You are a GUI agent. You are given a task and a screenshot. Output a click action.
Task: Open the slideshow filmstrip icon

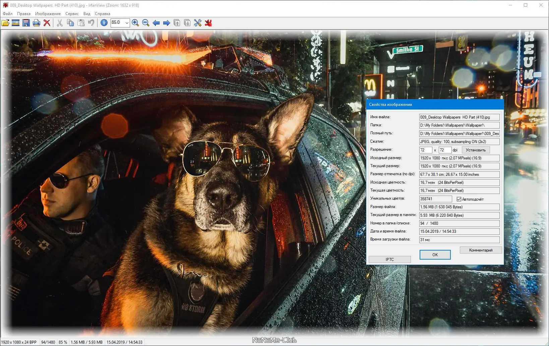point(16,23)
